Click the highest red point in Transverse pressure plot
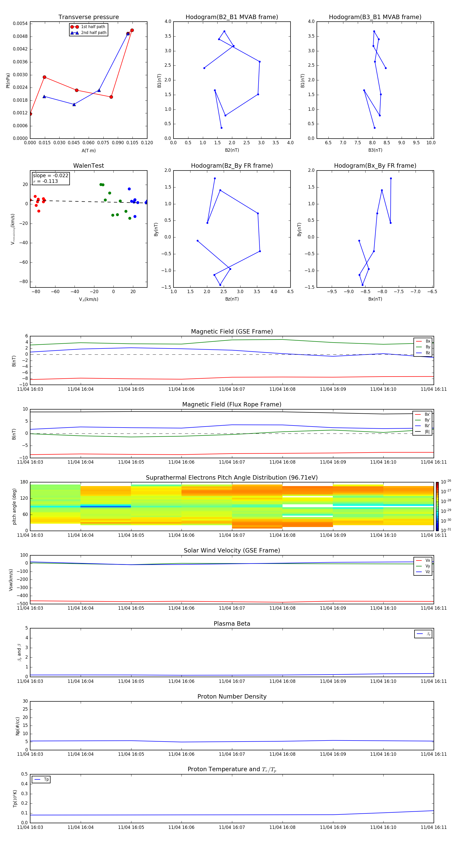Screen dimensions: 464x850 click(x=132, y=30)
